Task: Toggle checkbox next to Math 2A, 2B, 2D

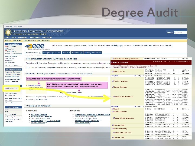Action: pyautogui.click(x=113, y=72)
